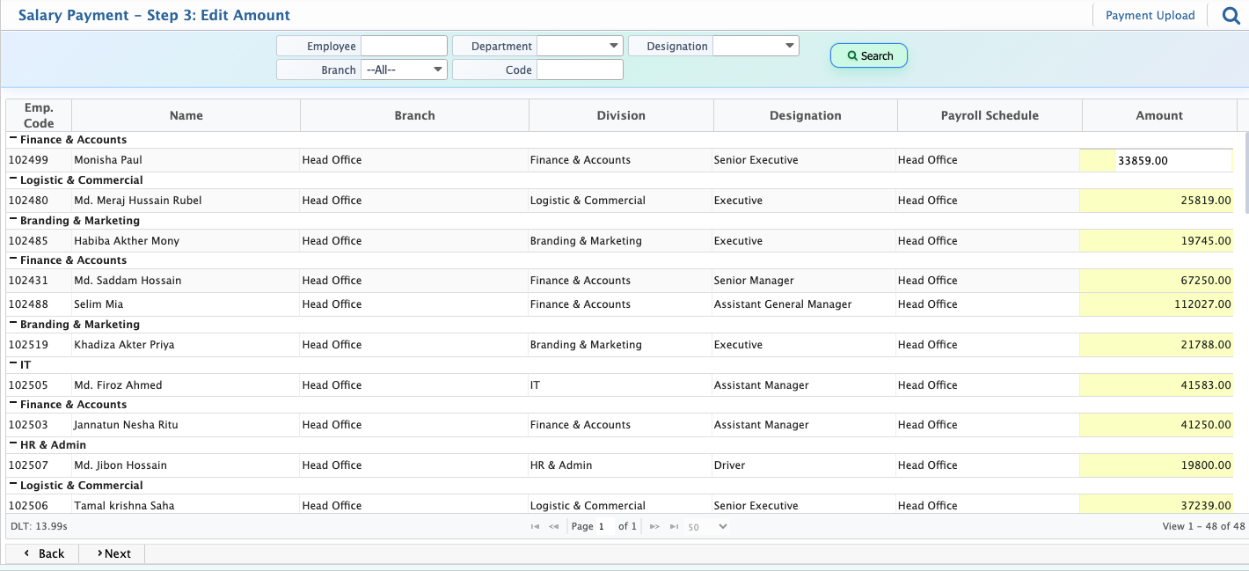Edit the amount for Selim Mia
This screenshot has height=571, width=1249.
[1156, 304]
